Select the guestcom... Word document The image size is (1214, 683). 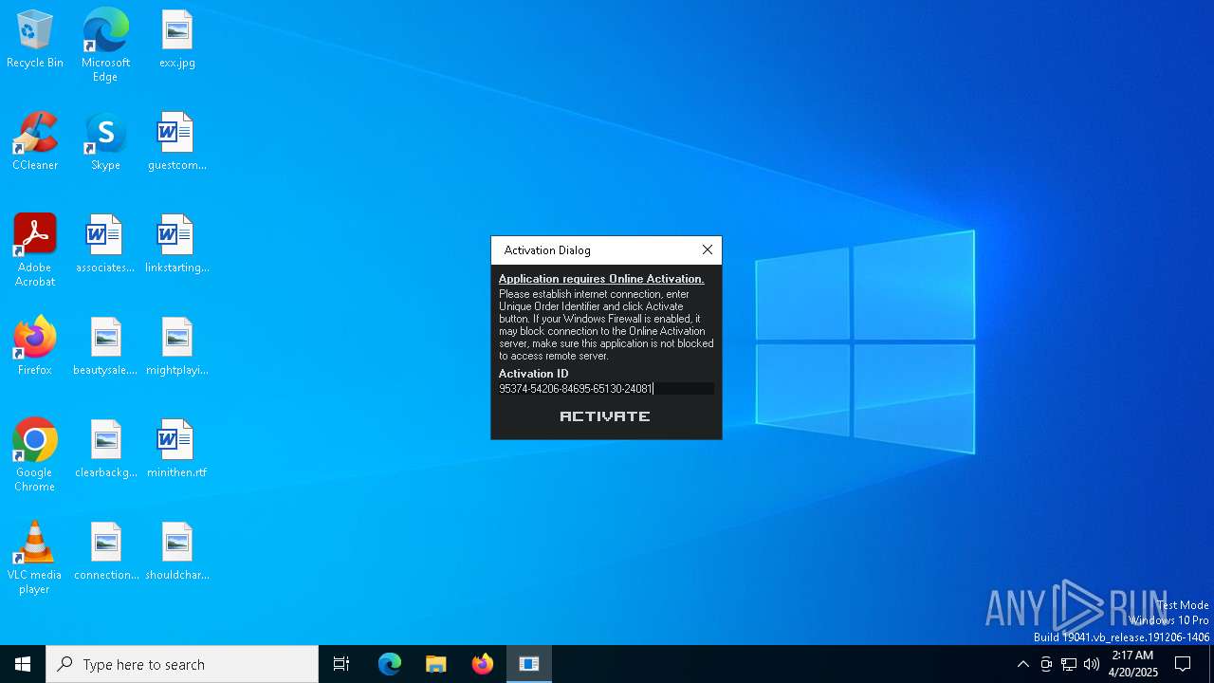pos(177,142)
